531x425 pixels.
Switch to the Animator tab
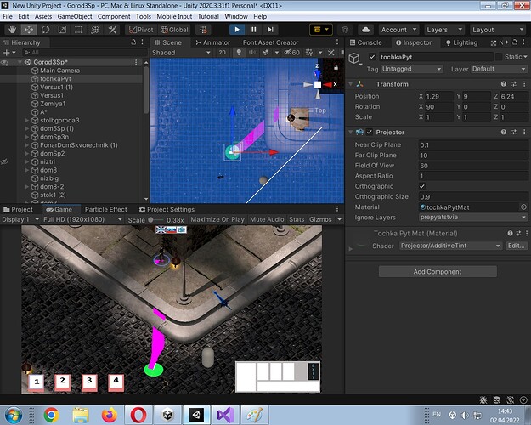pos(213,42)
